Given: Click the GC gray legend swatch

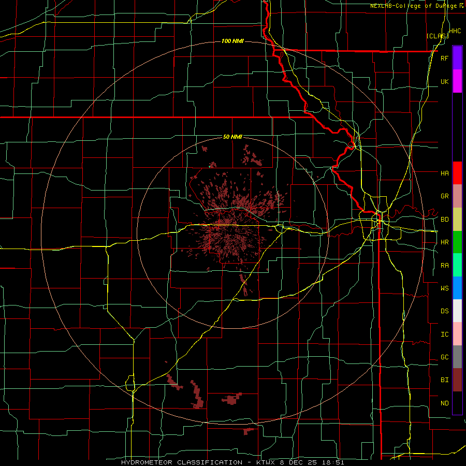Looking at the screenshot, I should click(x=457, y=357).
